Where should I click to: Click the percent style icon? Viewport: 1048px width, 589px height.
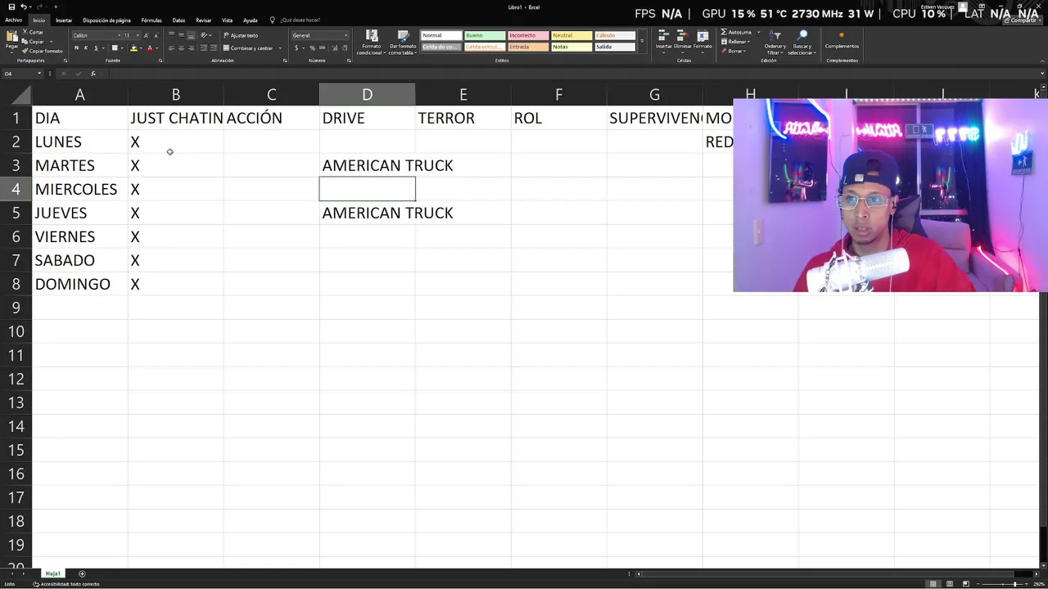click(x=312, y=48)
